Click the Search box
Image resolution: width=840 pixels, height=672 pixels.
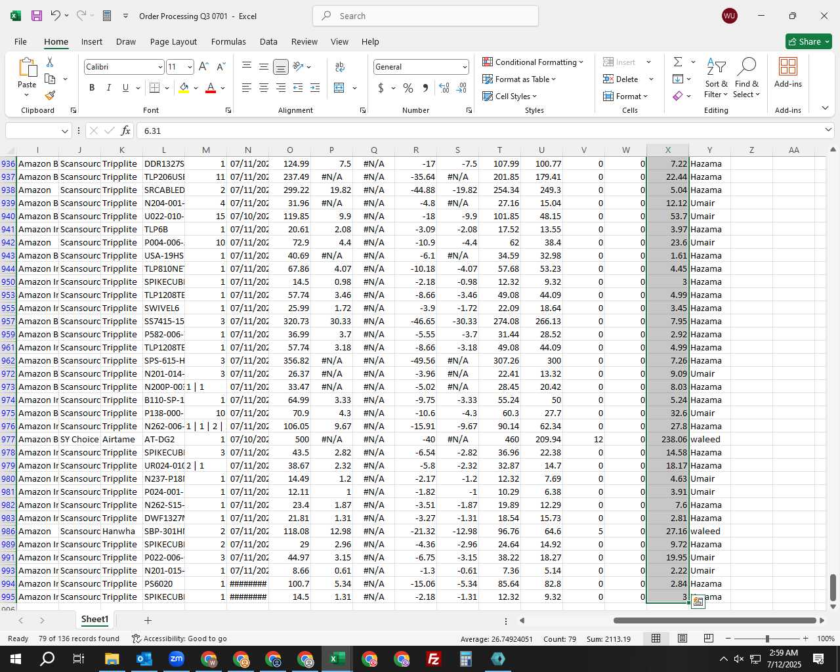[425, 16]
